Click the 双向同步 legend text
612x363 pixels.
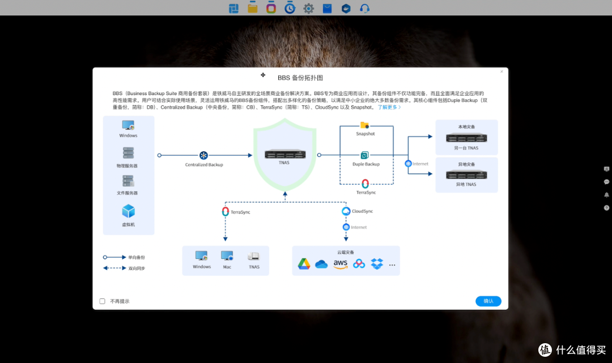[x=137, y=268]
